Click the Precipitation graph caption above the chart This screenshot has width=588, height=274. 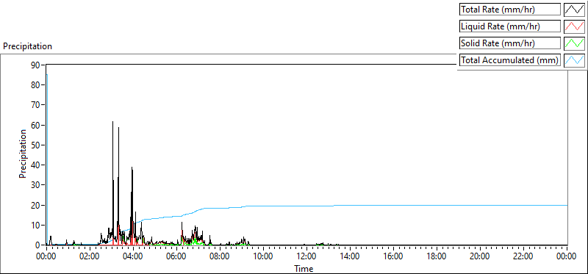(27, 46)
